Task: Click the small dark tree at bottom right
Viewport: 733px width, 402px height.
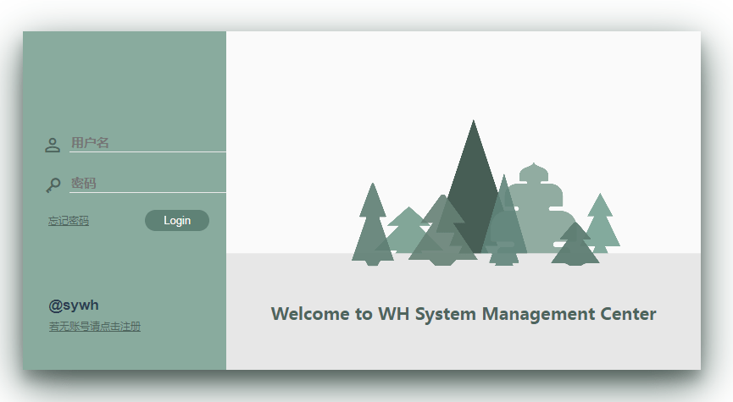Action: coord(575,247)
